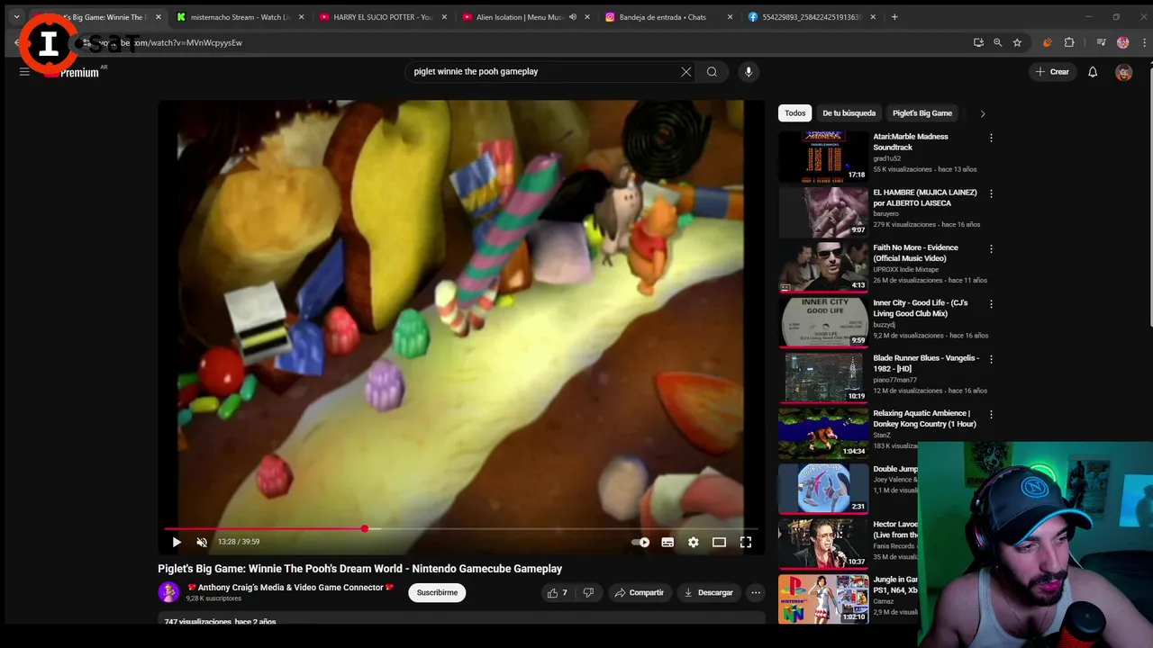
Task: Toggle subtitles/closed captions in the player
Action: [667, 542]
